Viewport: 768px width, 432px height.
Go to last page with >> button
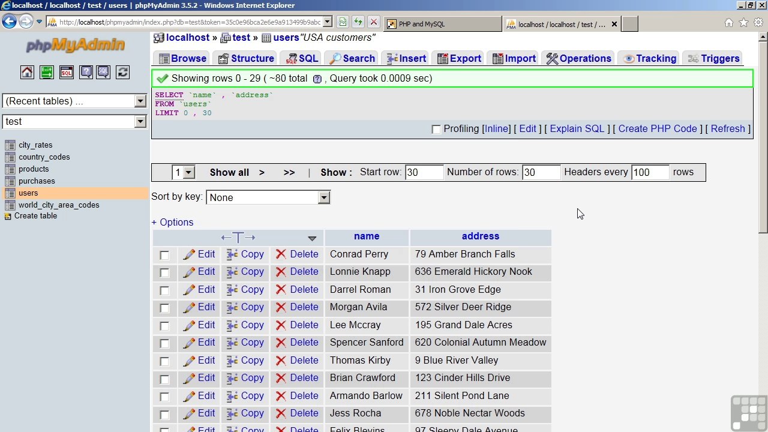tap(289, 172)
